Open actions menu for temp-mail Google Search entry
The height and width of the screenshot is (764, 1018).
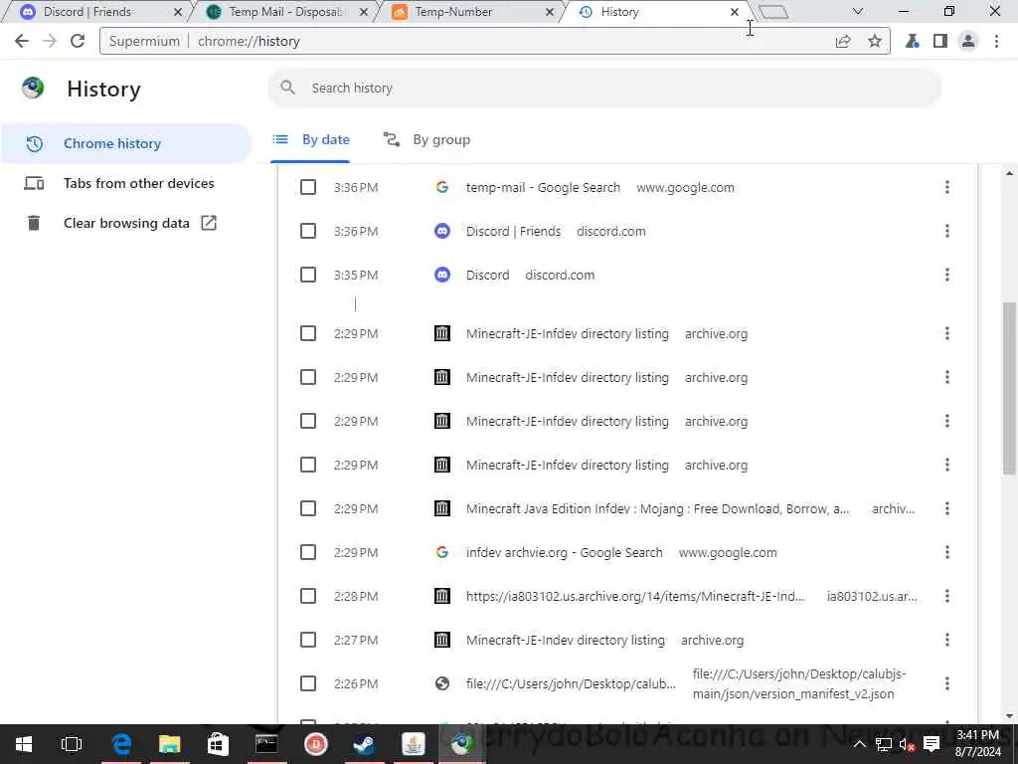click(x=947, y=187)
